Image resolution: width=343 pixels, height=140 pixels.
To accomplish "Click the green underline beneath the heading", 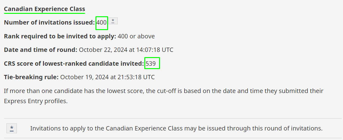I will [x=45, y=13].
